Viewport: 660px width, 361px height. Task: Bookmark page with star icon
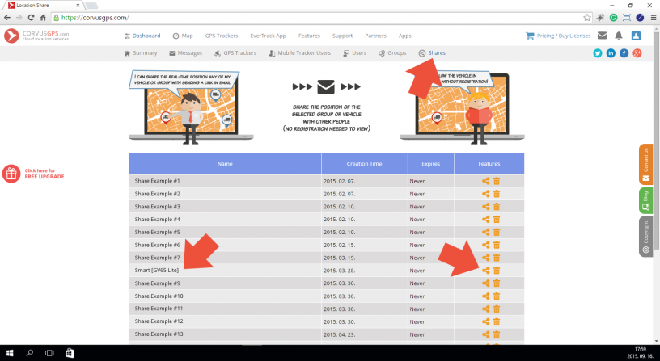click(x=587, y=17)
